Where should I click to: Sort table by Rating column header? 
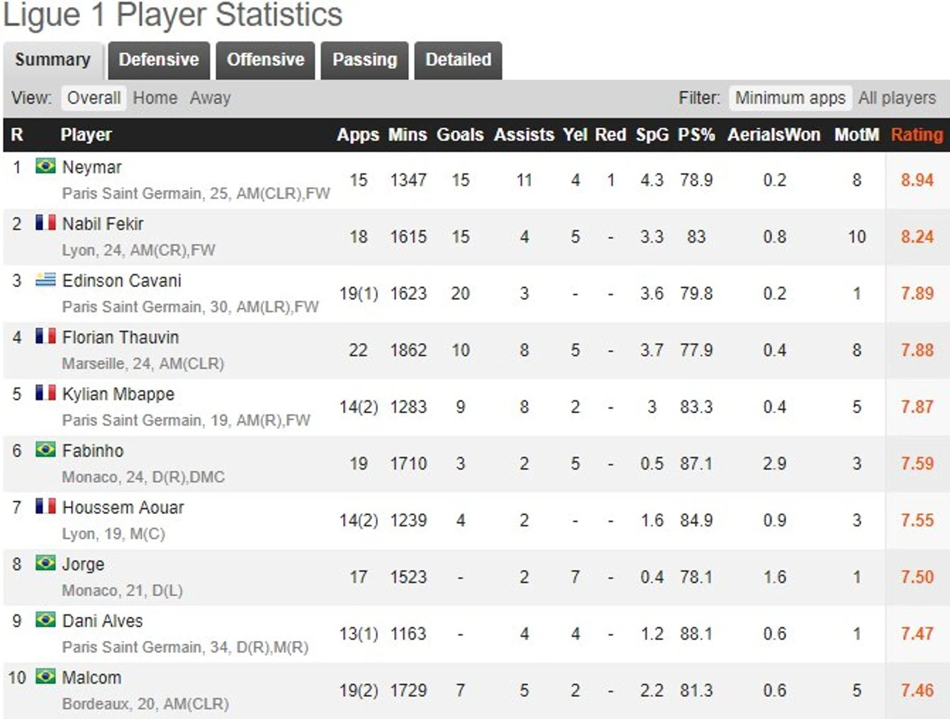click(x=917, y=135)
